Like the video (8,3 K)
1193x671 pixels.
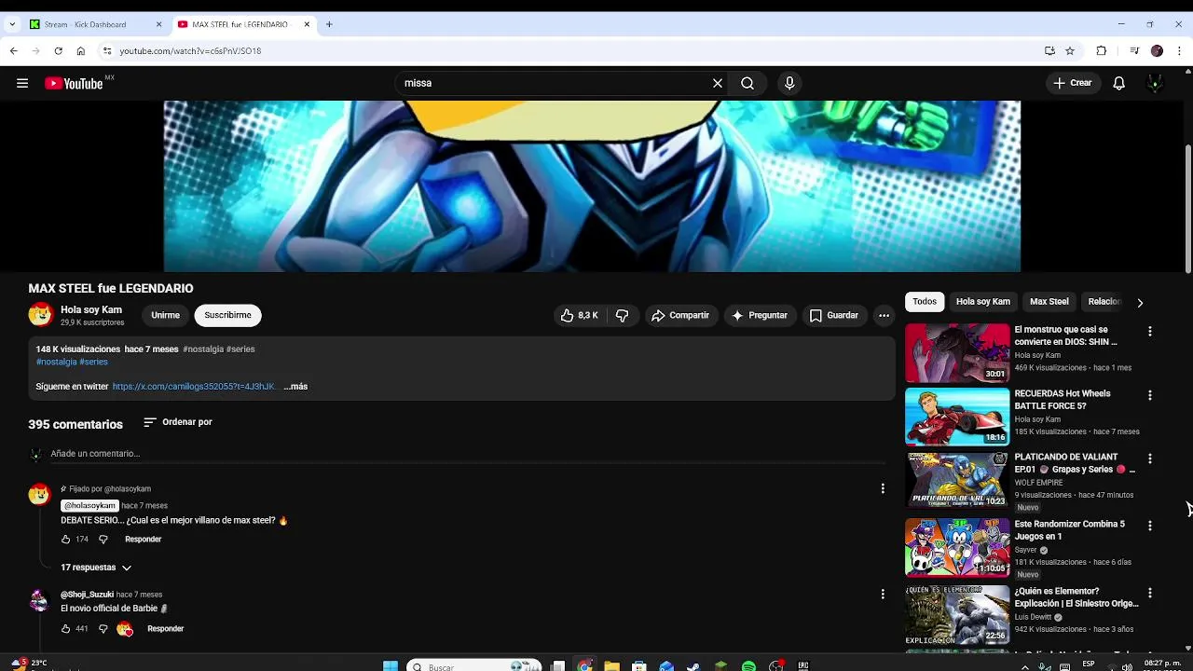pyautogui.click(x=579, y=316)
